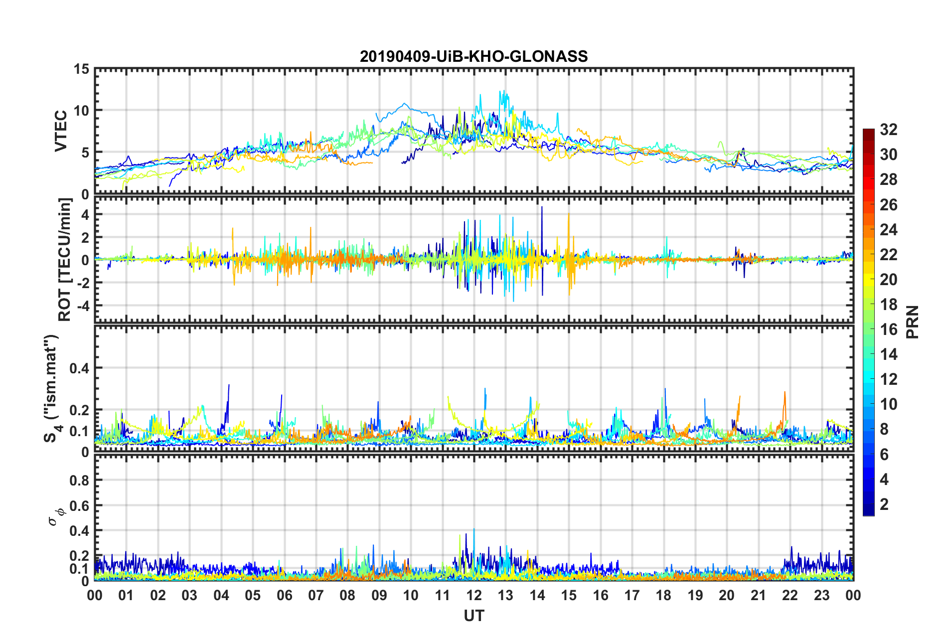Click x-axis tick label 09
The height and width of the screenshot is (644, 948).
pos(379,595)
